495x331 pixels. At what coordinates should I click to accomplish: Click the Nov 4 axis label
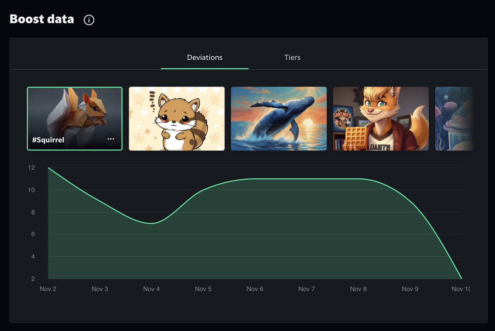tap(152, 289)
